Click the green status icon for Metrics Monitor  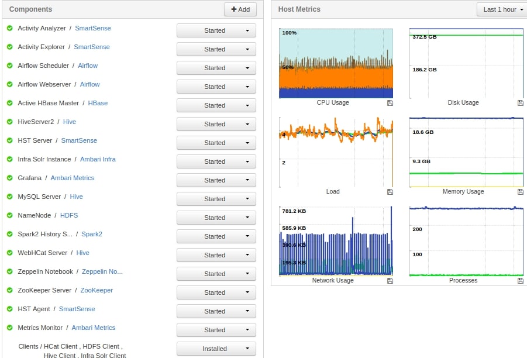point(10,328)
